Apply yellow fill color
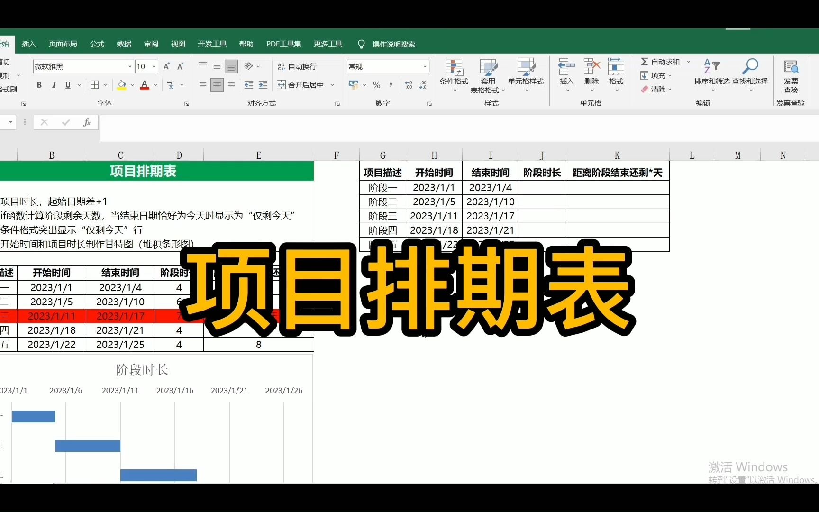This screenshot has height=512, width=819. click(122, 85)
